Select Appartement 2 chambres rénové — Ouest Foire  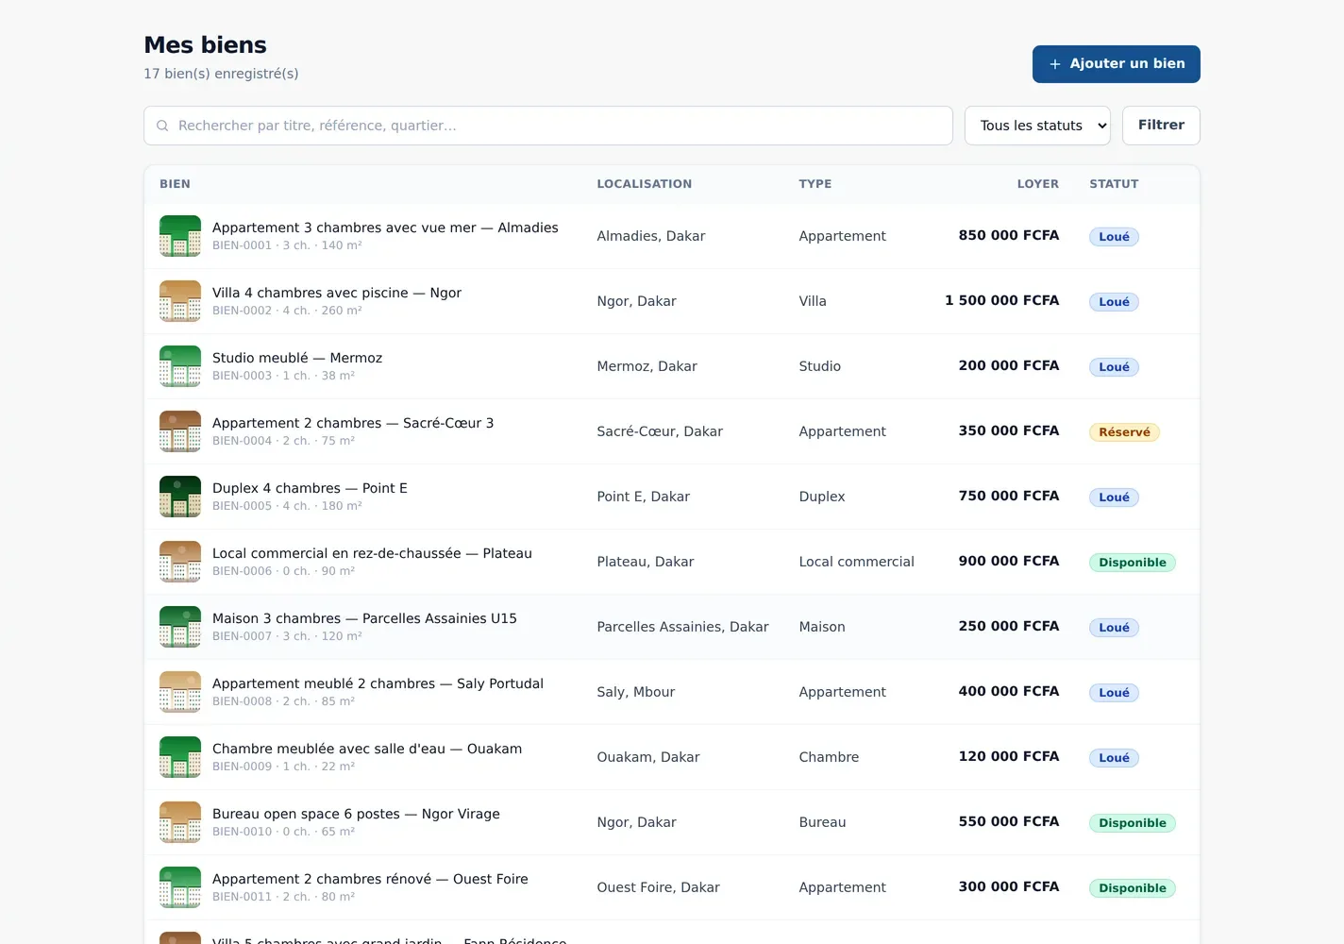[x=370, y=879]
